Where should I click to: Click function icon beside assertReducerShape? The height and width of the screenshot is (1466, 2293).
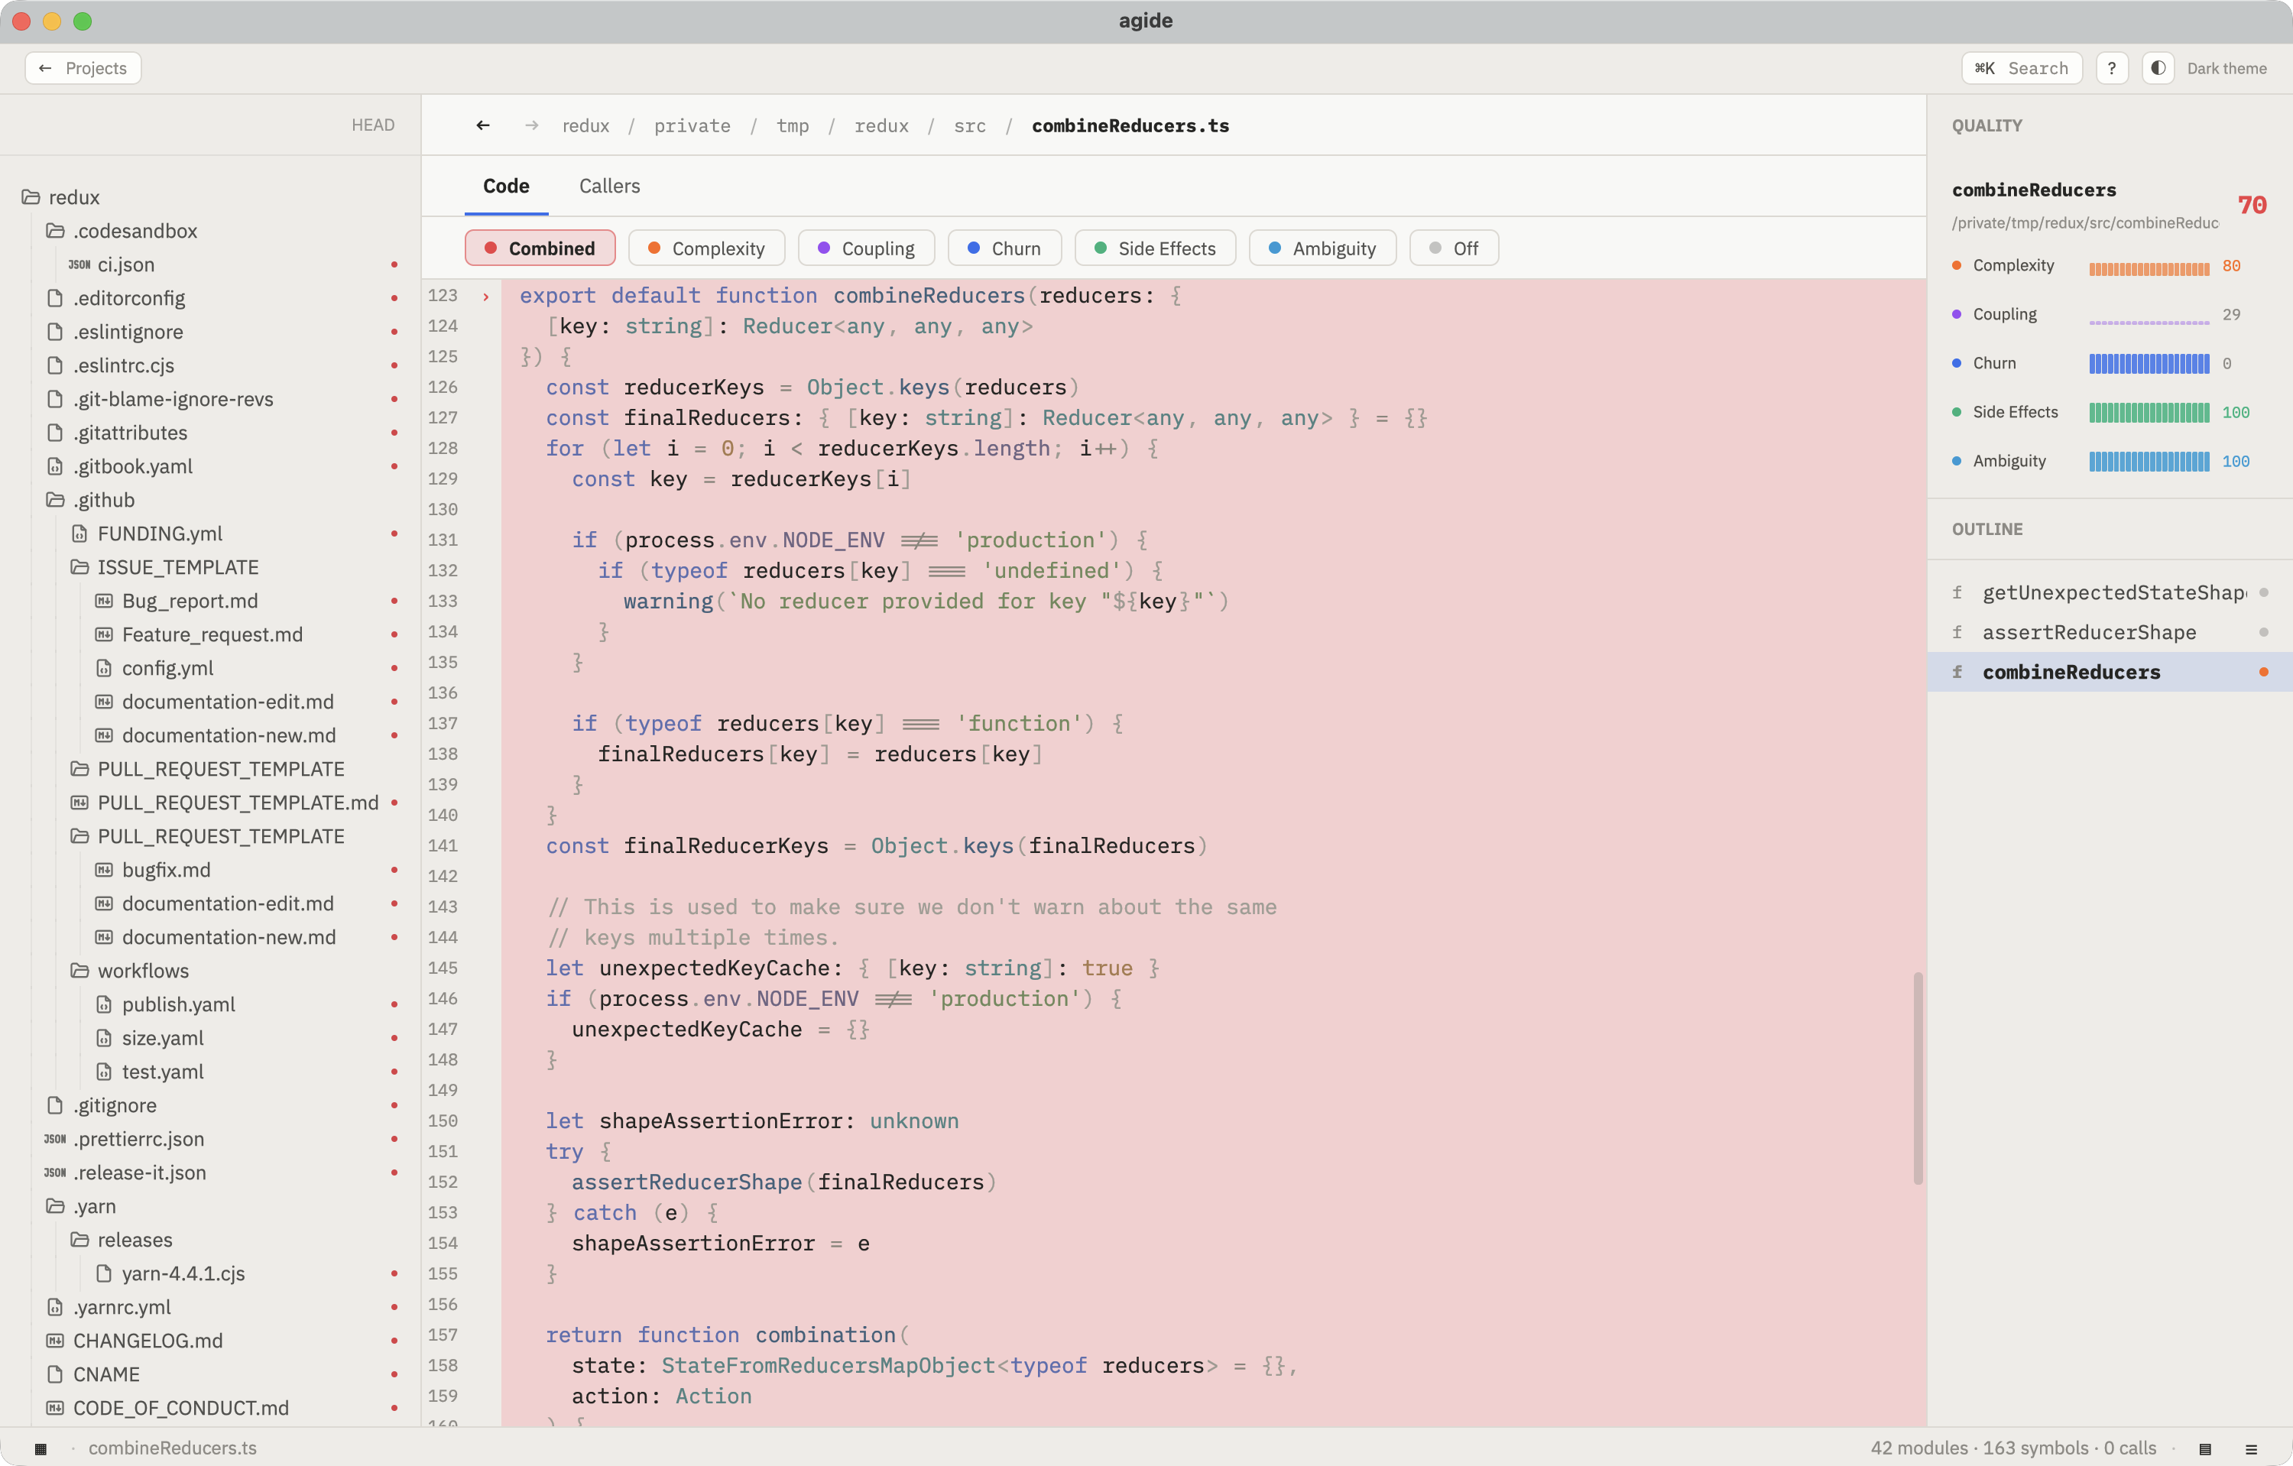pos(1957,632)
